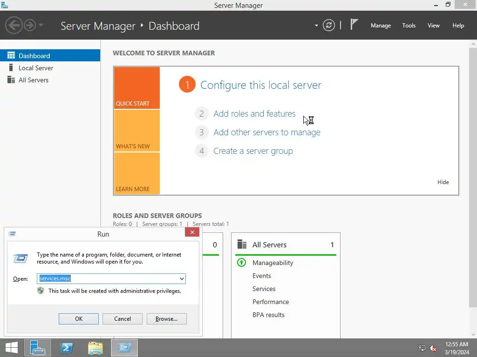
Task: Click the orange step 1 circle icon
Action: click(187, 85)
